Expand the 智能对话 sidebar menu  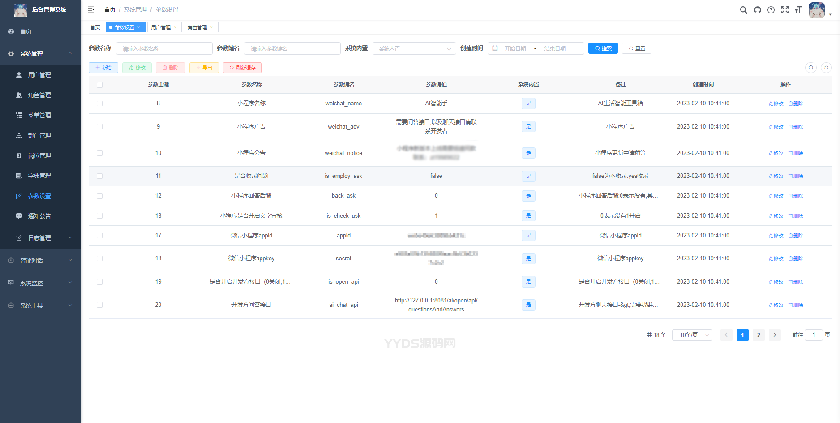[x=40, y=260]
